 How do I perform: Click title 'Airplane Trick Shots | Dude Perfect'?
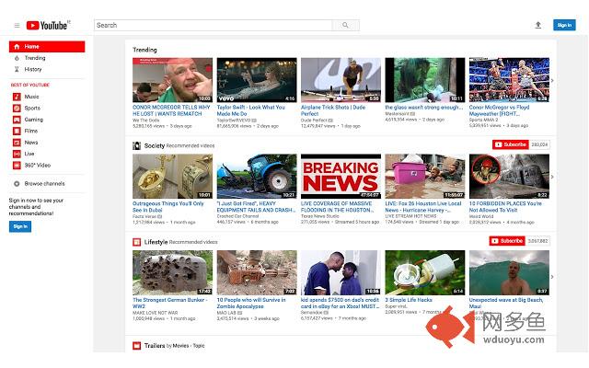coord(333,110)
